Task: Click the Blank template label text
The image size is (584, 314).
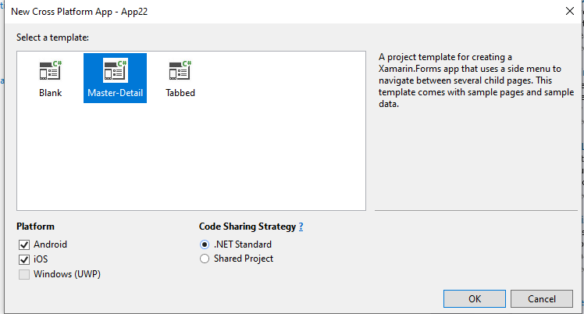Action: pos(51,93)
